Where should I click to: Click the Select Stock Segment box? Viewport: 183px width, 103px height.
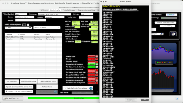coord(24,25)
